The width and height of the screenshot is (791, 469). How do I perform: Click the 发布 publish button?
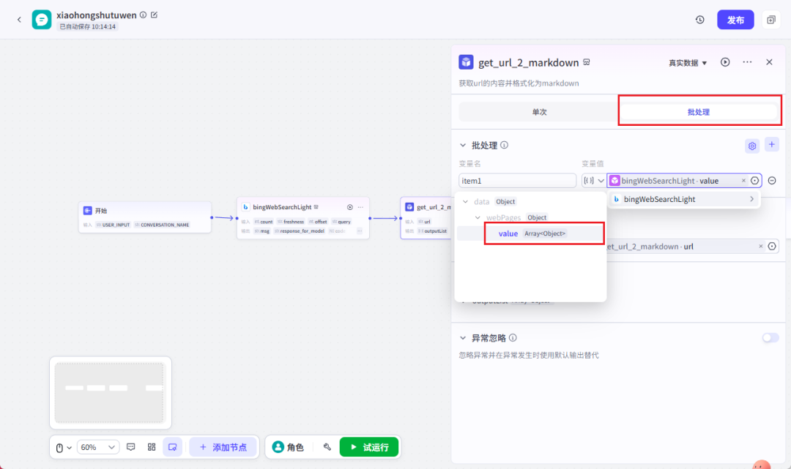(735, 20)
